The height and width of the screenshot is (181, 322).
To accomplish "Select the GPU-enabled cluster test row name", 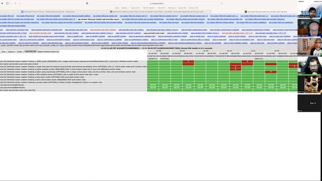I will tap(49, 74).
